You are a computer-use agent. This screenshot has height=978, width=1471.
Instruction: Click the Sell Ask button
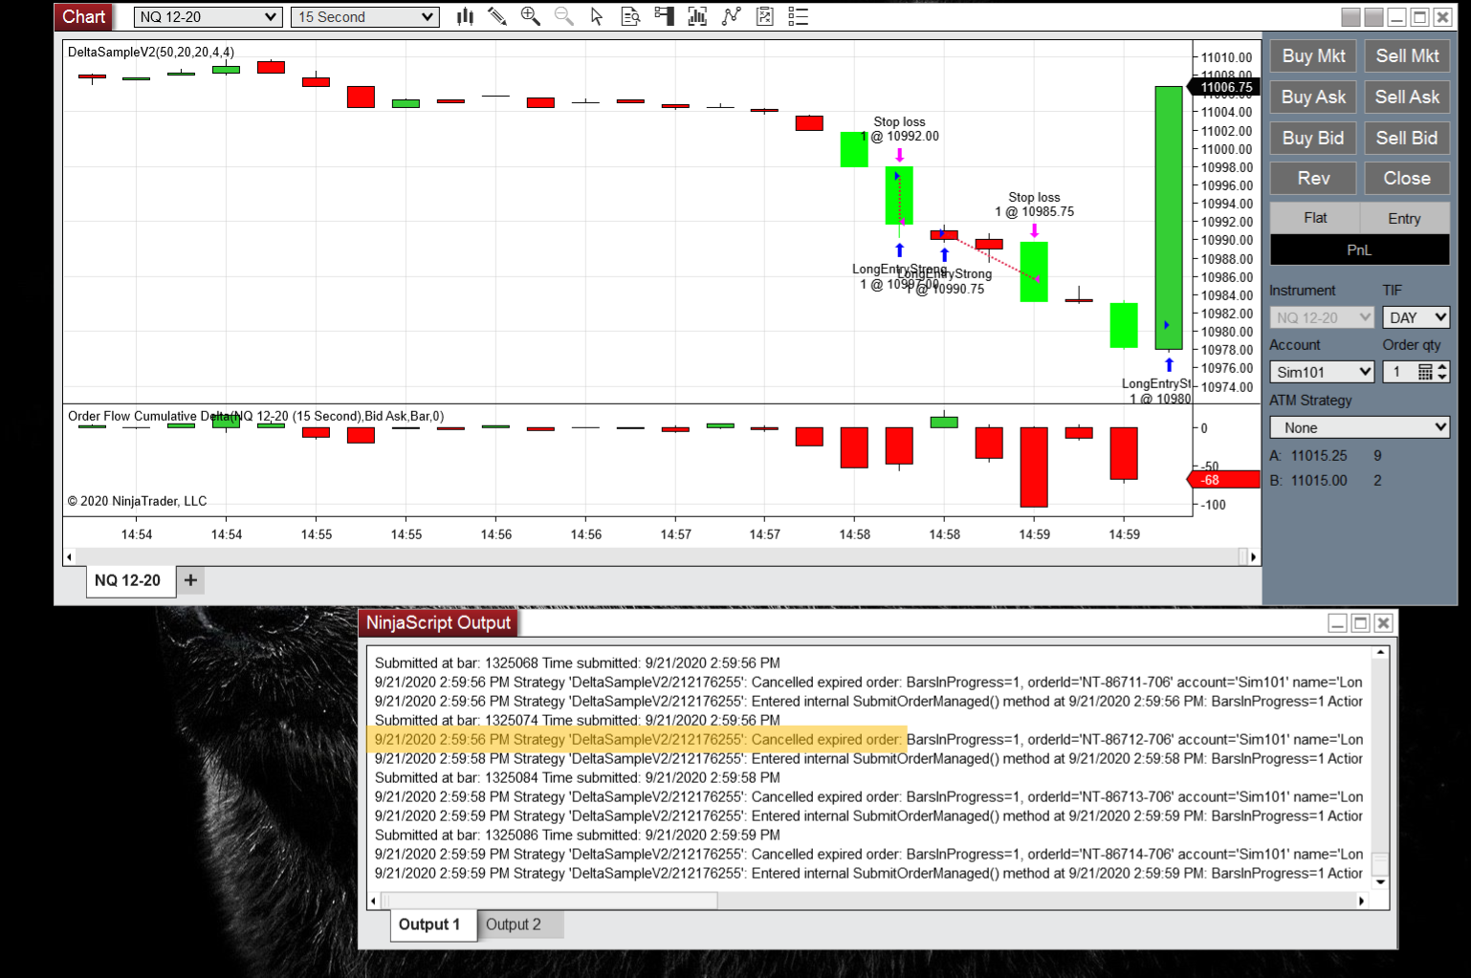1407,98
